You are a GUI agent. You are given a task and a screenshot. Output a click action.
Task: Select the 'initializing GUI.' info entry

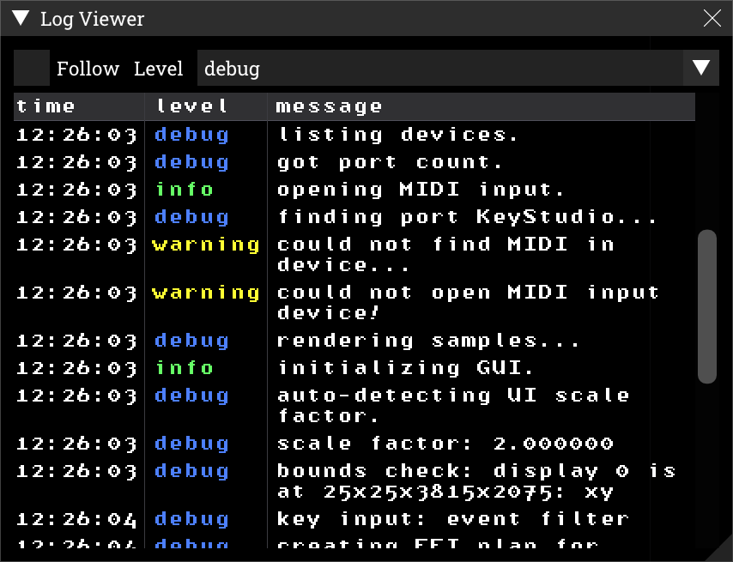point(354,368)
